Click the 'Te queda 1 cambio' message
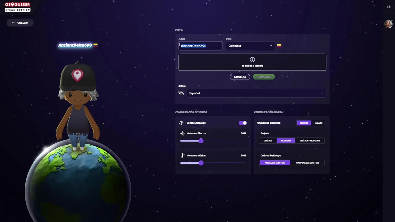The width and height of the screenshot is (395, 222). 252,66
